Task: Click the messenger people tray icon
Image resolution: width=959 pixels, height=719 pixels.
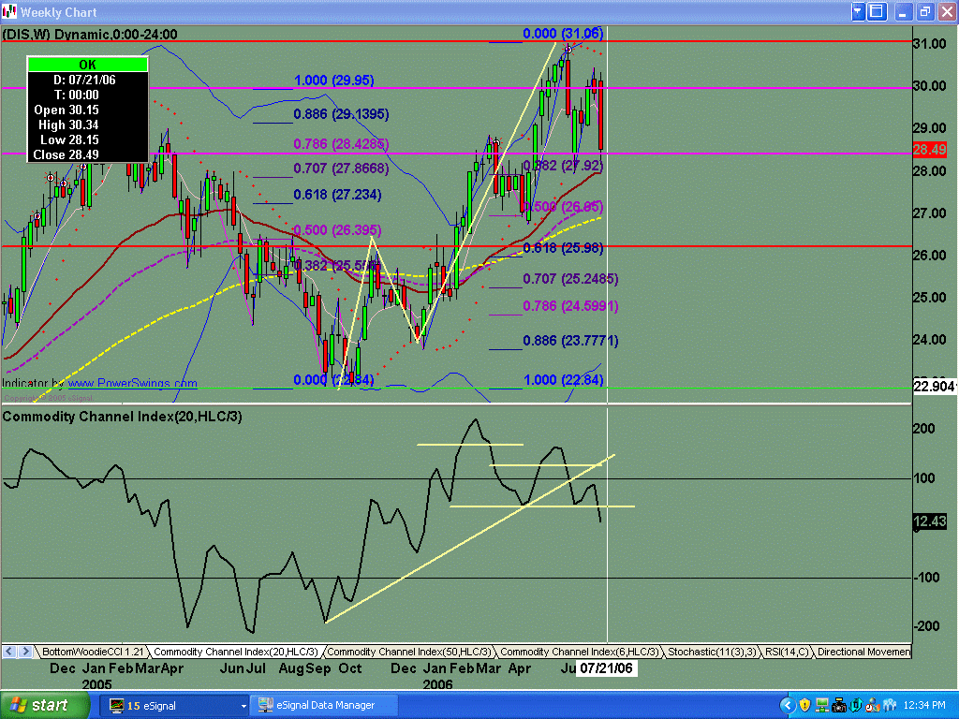Action: 890,706
